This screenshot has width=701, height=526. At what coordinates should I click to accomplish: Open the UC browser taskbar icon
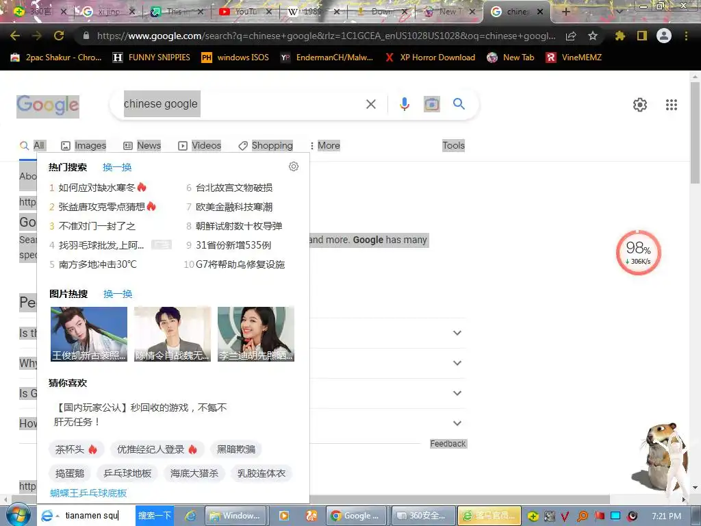click(311, 516)
